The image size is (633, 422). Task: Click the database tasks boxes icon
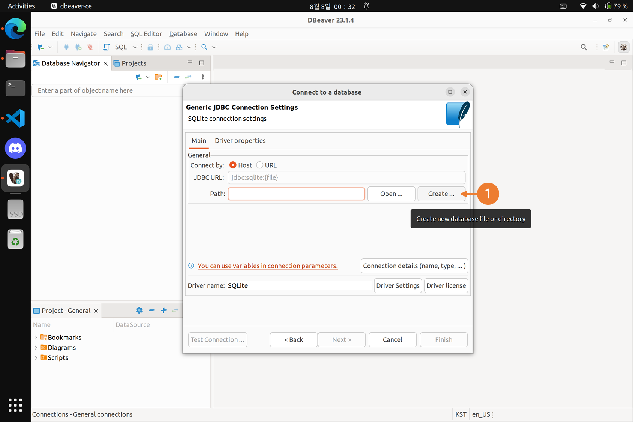click(179, 47)
